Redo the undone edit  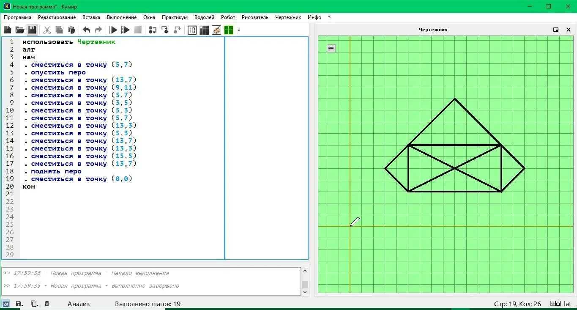(x=98, y=30)
